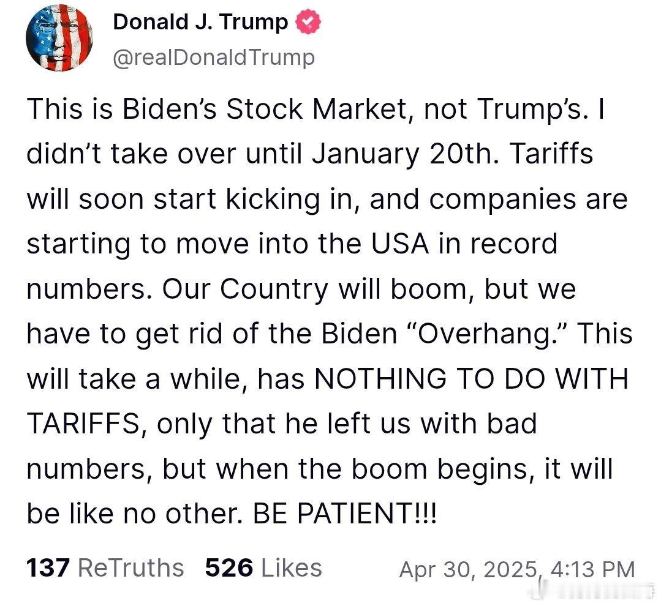Viewport: 661px width, 606px height.
Task: Open the Donald J. Trump display name
Action: click(200, 22)
